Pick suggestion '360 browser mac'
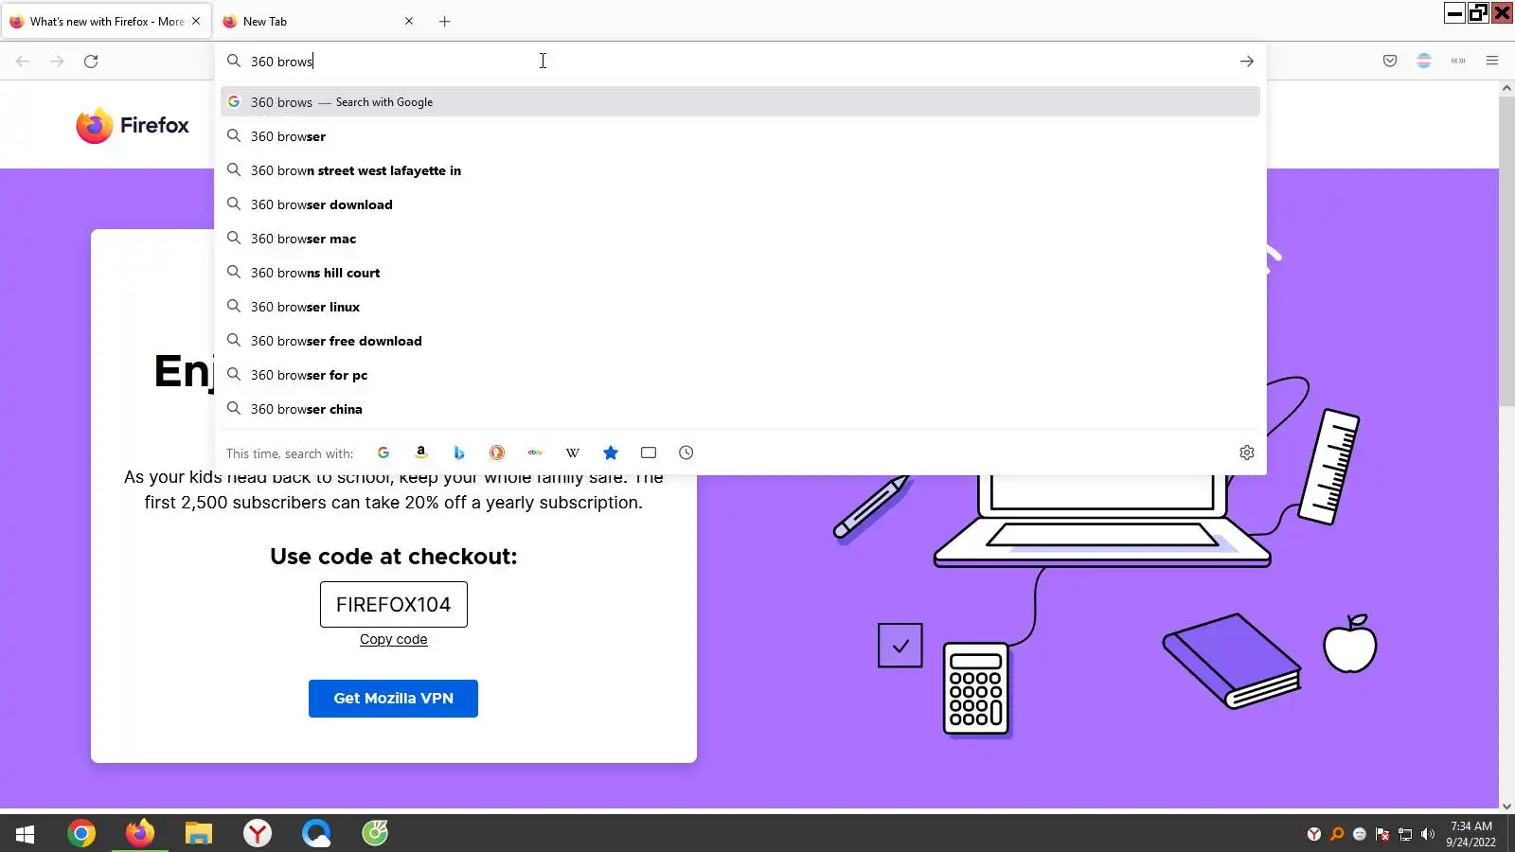The width and height of the screenshot is (1515, 852). 740,239
